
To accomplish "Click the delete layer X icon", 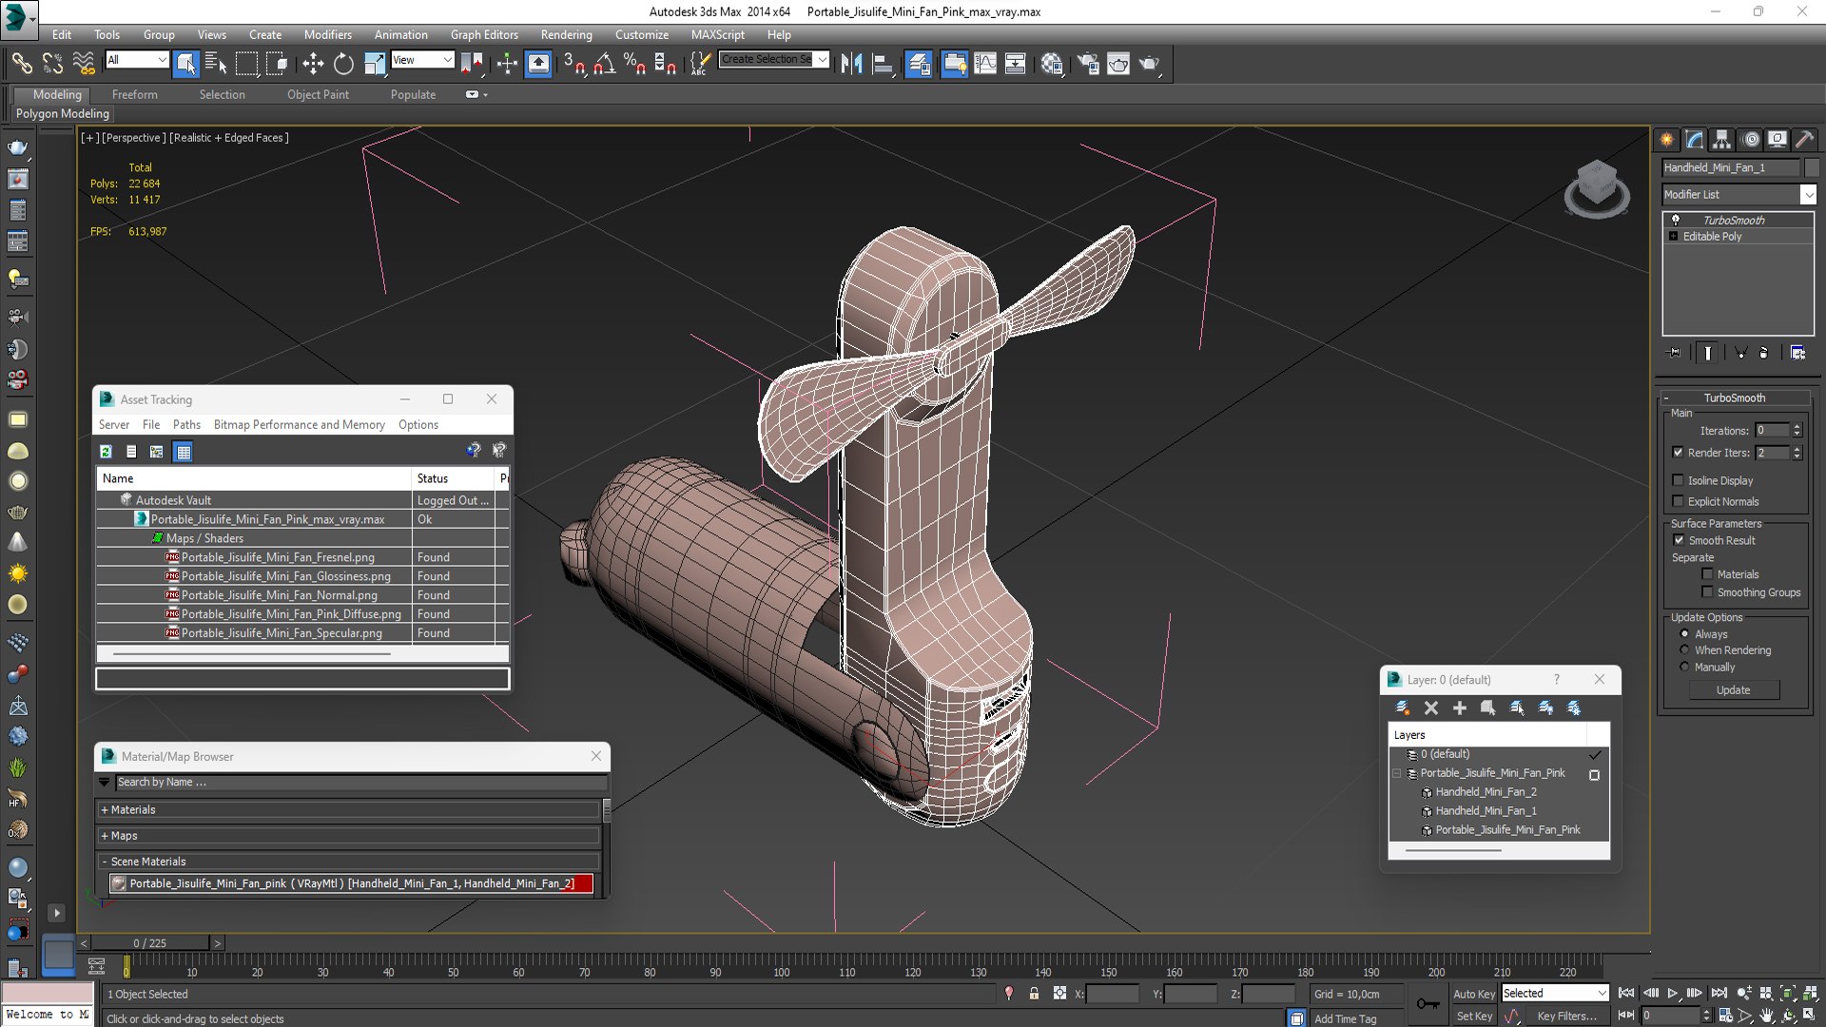I will (x=1430, y=708).
